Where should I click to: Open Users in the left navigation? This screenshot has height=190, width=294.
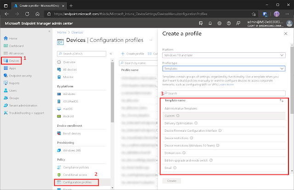click(x=10, y=90)
